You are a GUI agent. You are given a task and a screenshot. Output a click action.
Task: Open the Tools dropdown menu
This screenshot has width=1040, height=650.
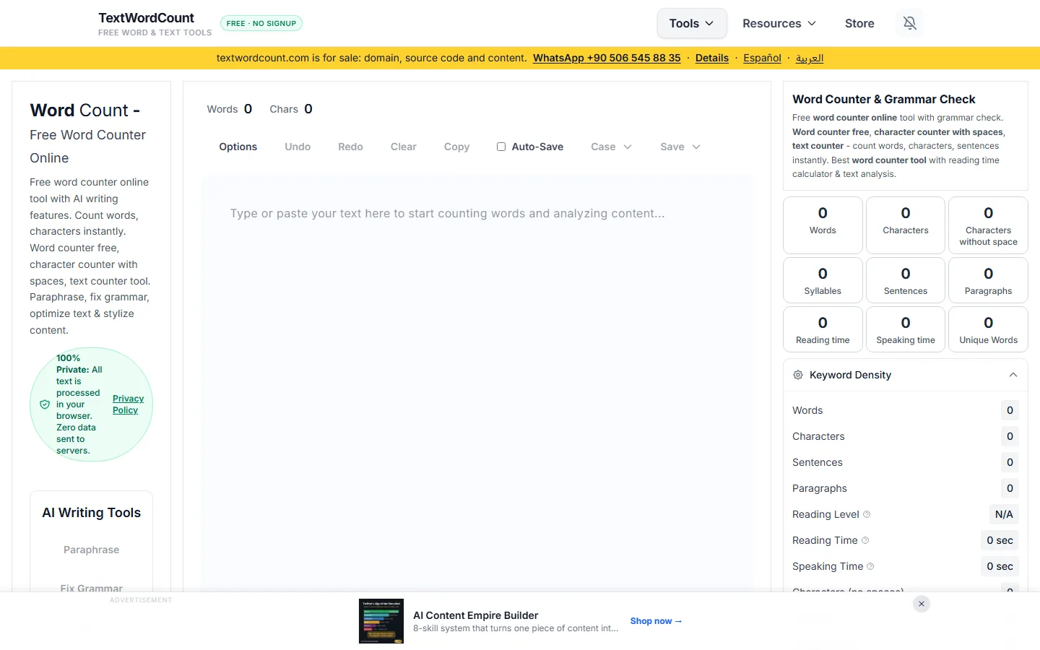tap(692, 23)
